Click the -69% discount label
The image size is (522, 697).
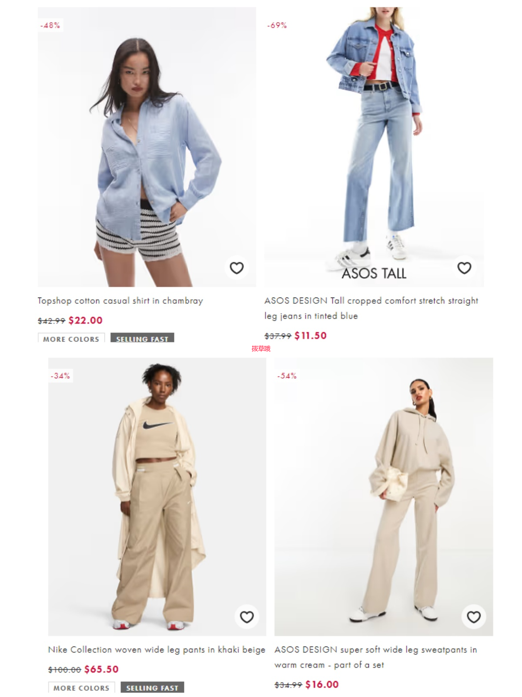click(277, 25)
